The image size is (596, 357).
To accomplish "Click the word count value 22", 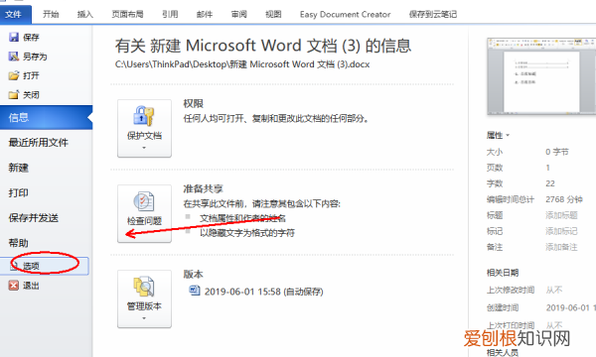I will (550, 183).
